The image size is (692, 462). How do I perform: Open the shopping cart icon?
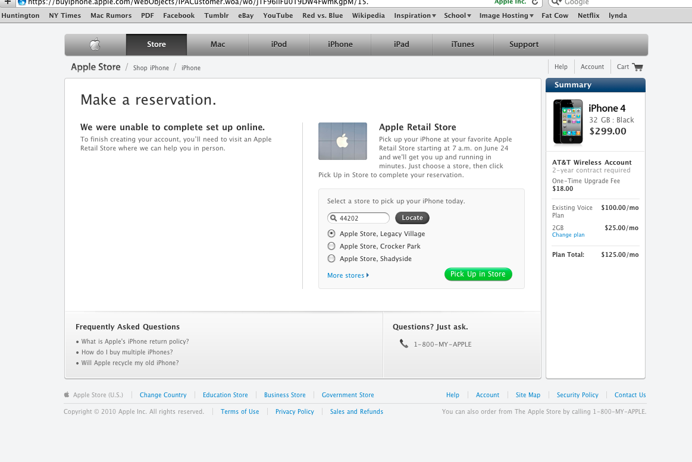pyautogui.click(x=637, y=67)
